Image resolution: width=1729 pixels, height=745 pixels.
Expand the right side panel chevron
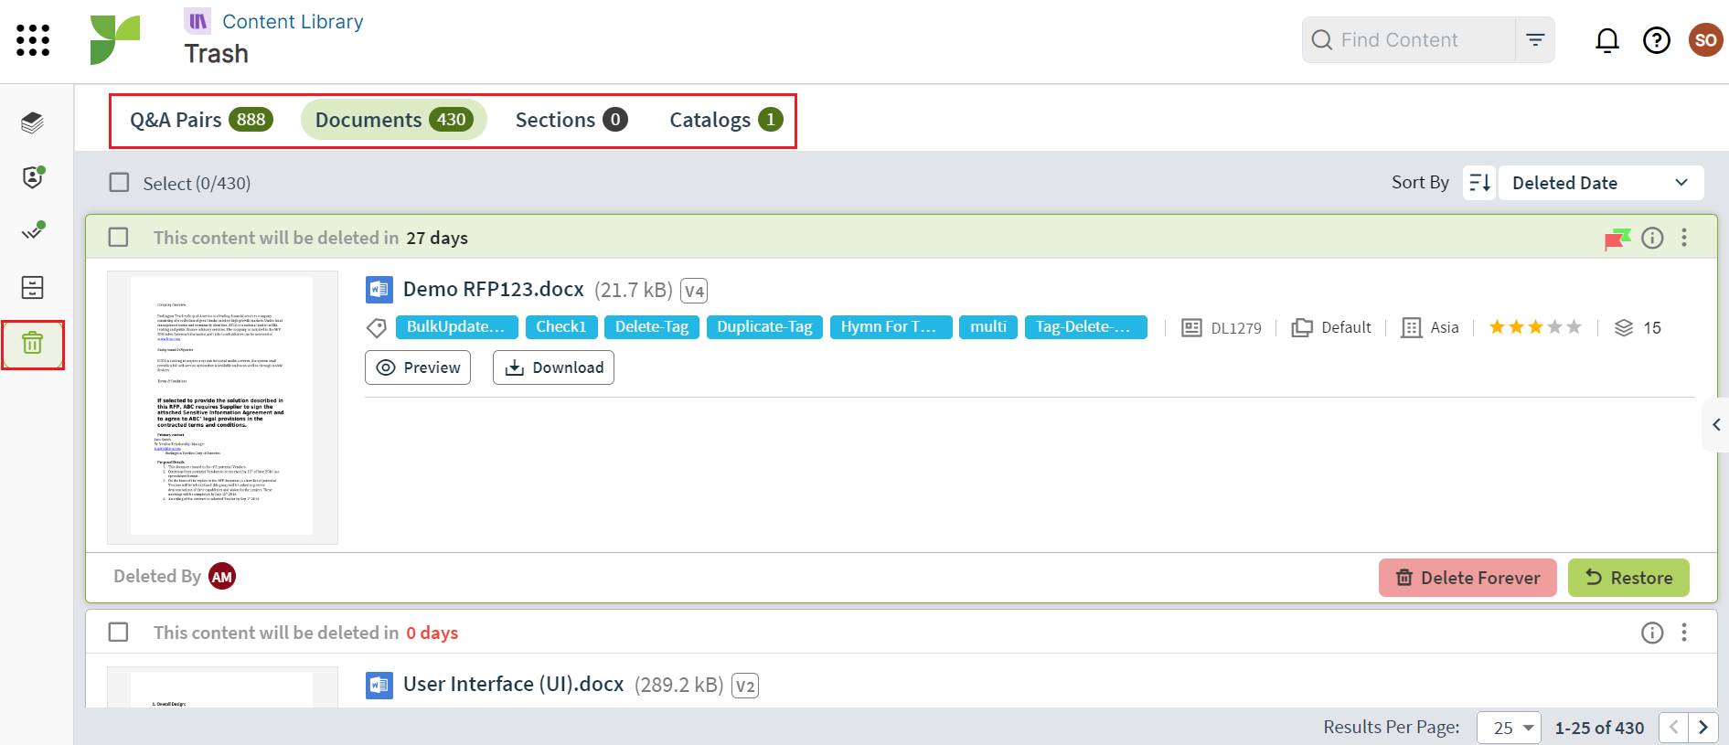click(x=1716, y=424)
